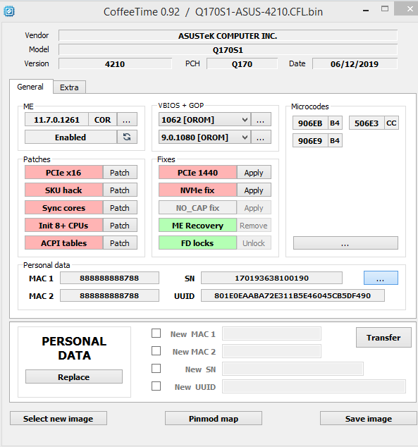
Task: Open the Pinmod map
Action: 214,419
